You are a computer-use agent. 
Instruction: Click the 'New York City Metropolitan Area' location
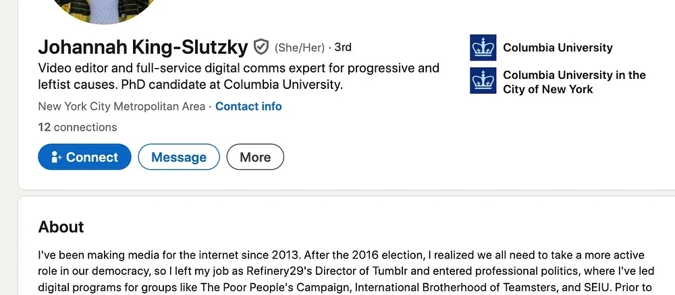(122, 106)
